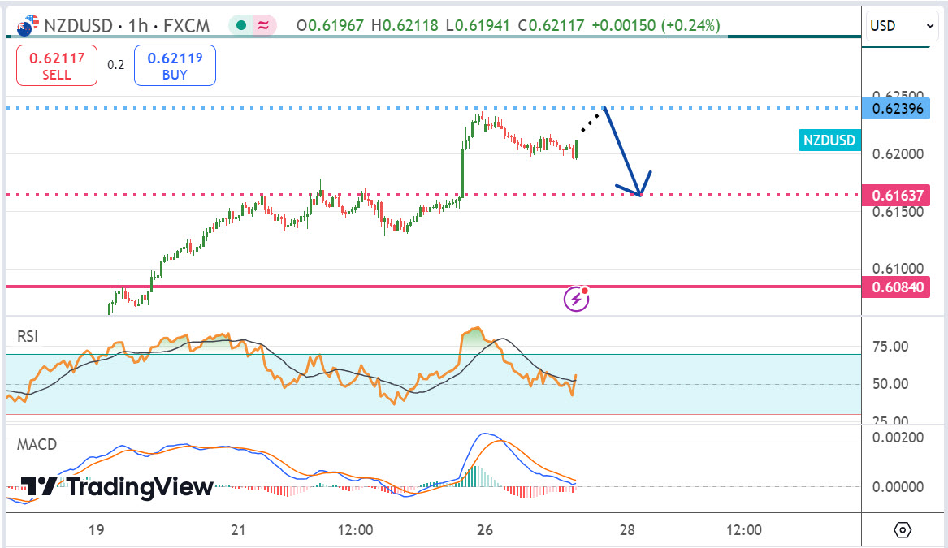Click the 0.2 spread value
Screen dimensions: 948x548
[115, 65]
